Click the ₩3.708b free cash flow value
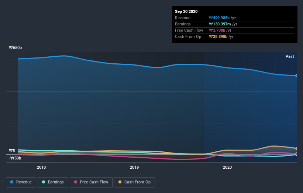Screen dimensions: 303x193 pyautogui.click(x=217, y=30)
